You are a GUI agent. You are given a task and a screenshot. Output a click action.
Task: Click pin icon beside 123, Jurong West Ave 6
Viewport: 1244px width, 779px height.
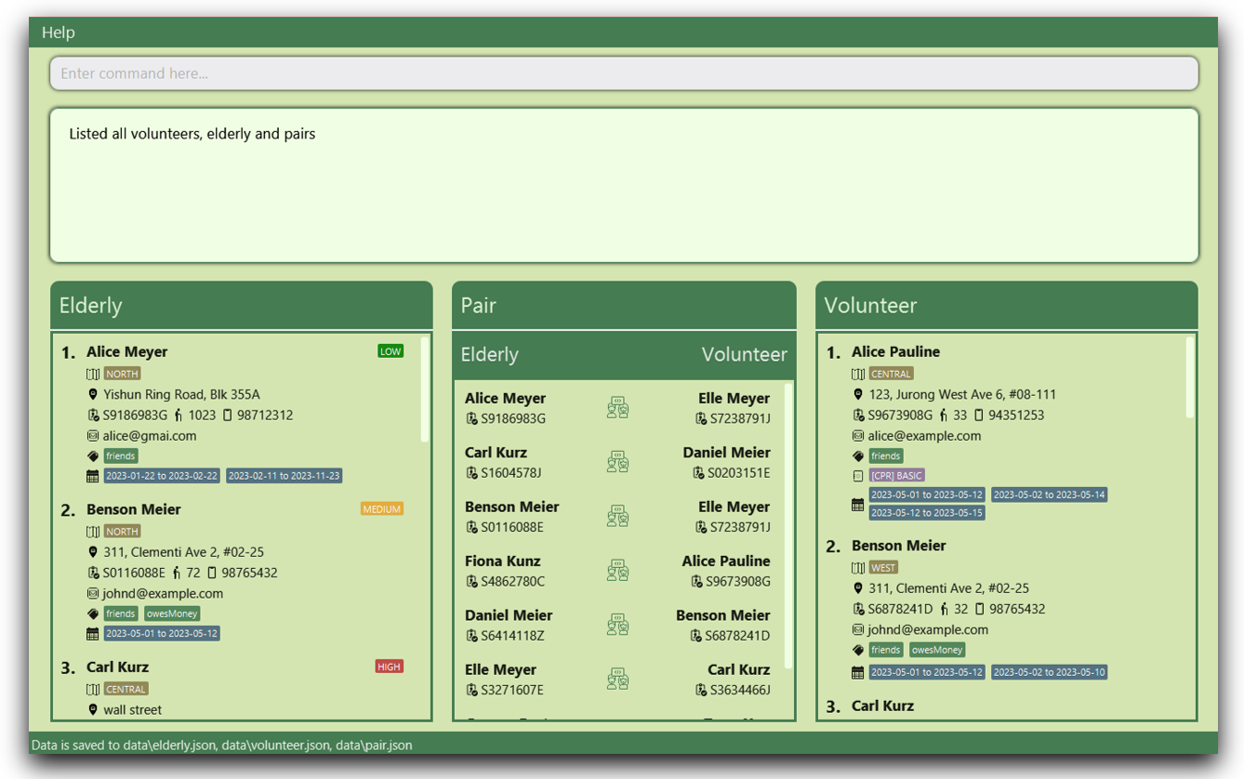point(858,394)
